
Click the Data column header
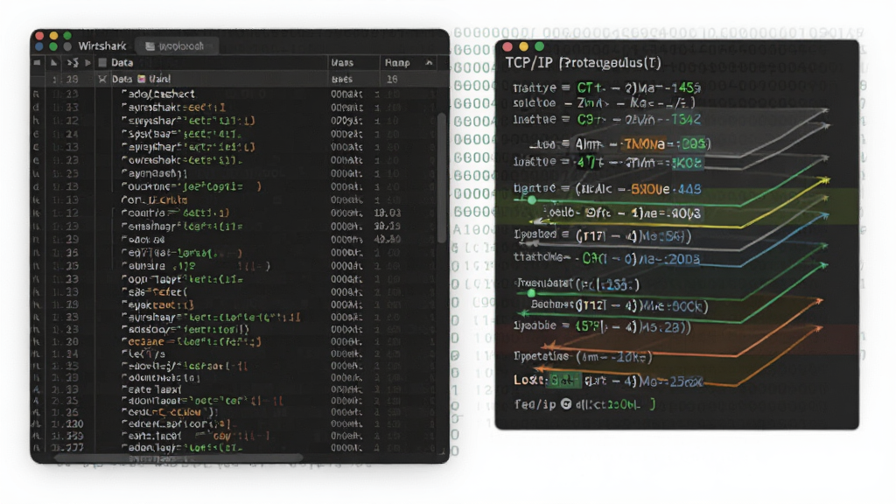point(122,62)
